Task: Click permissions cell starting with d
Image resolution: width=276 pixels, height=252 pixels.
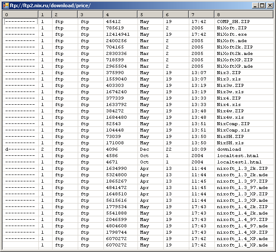Action: (20, 149)
